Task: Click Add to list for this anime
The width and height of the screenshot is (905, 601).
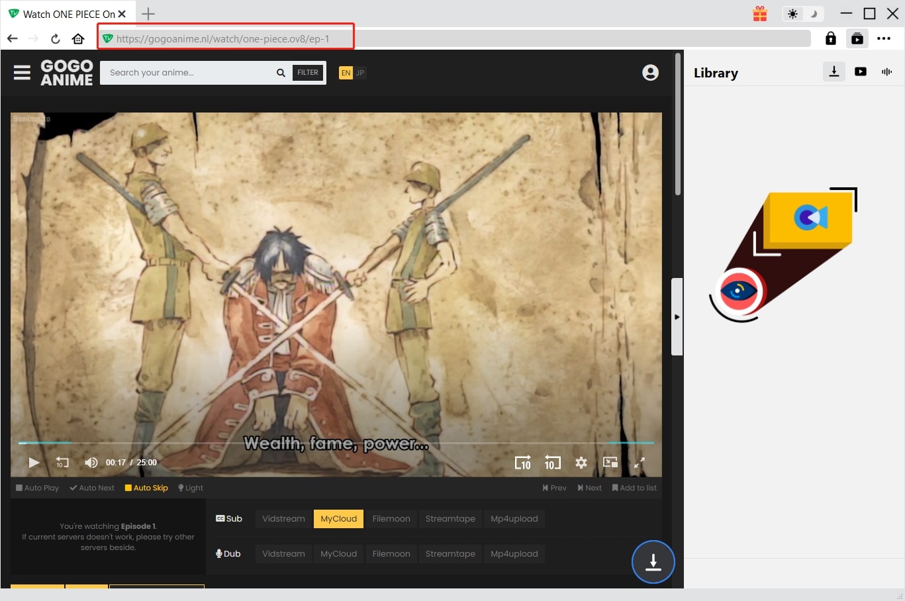Action: click(634, 488)
